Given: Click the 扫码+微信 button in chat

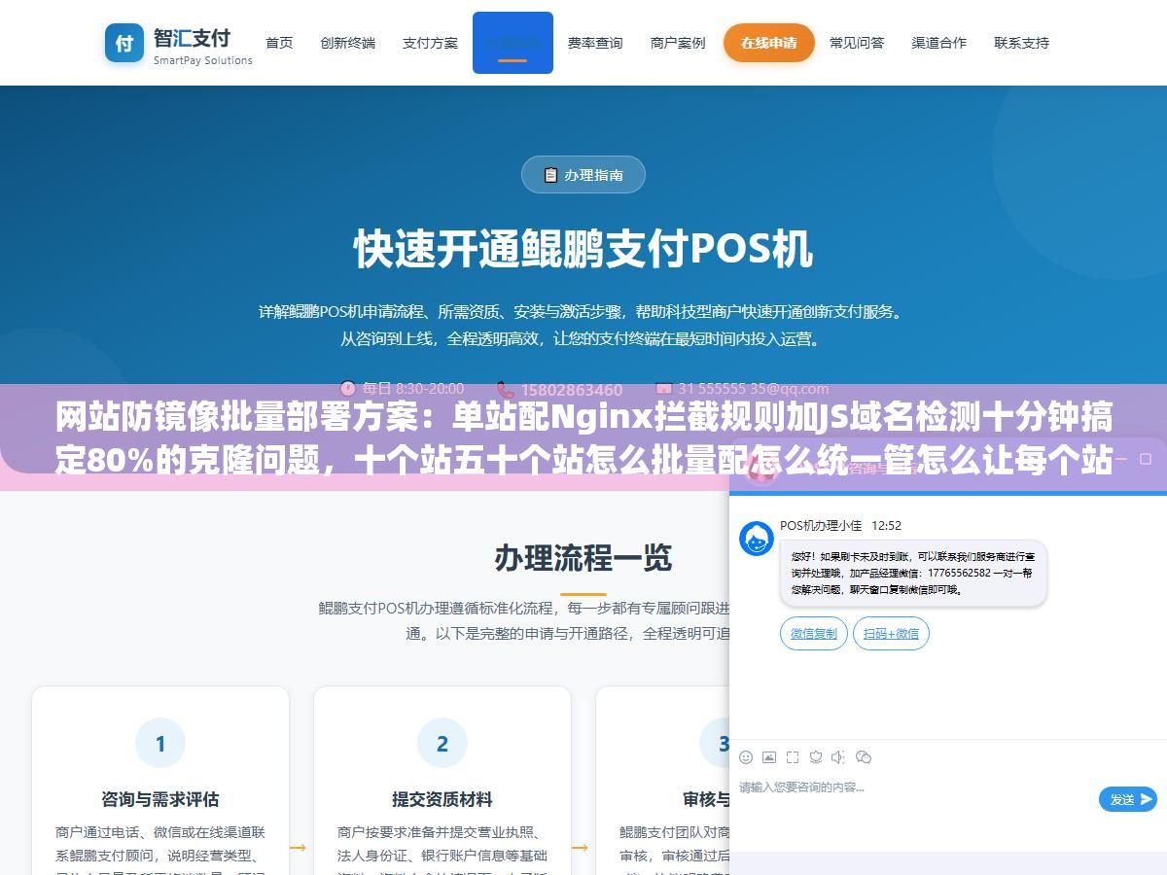Looking at the screenshot, I should click(891, 633).
